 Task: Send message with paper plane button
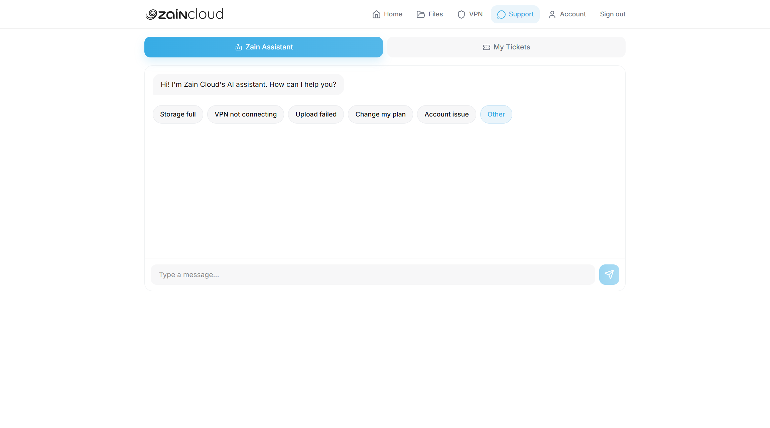pos(609,274)
